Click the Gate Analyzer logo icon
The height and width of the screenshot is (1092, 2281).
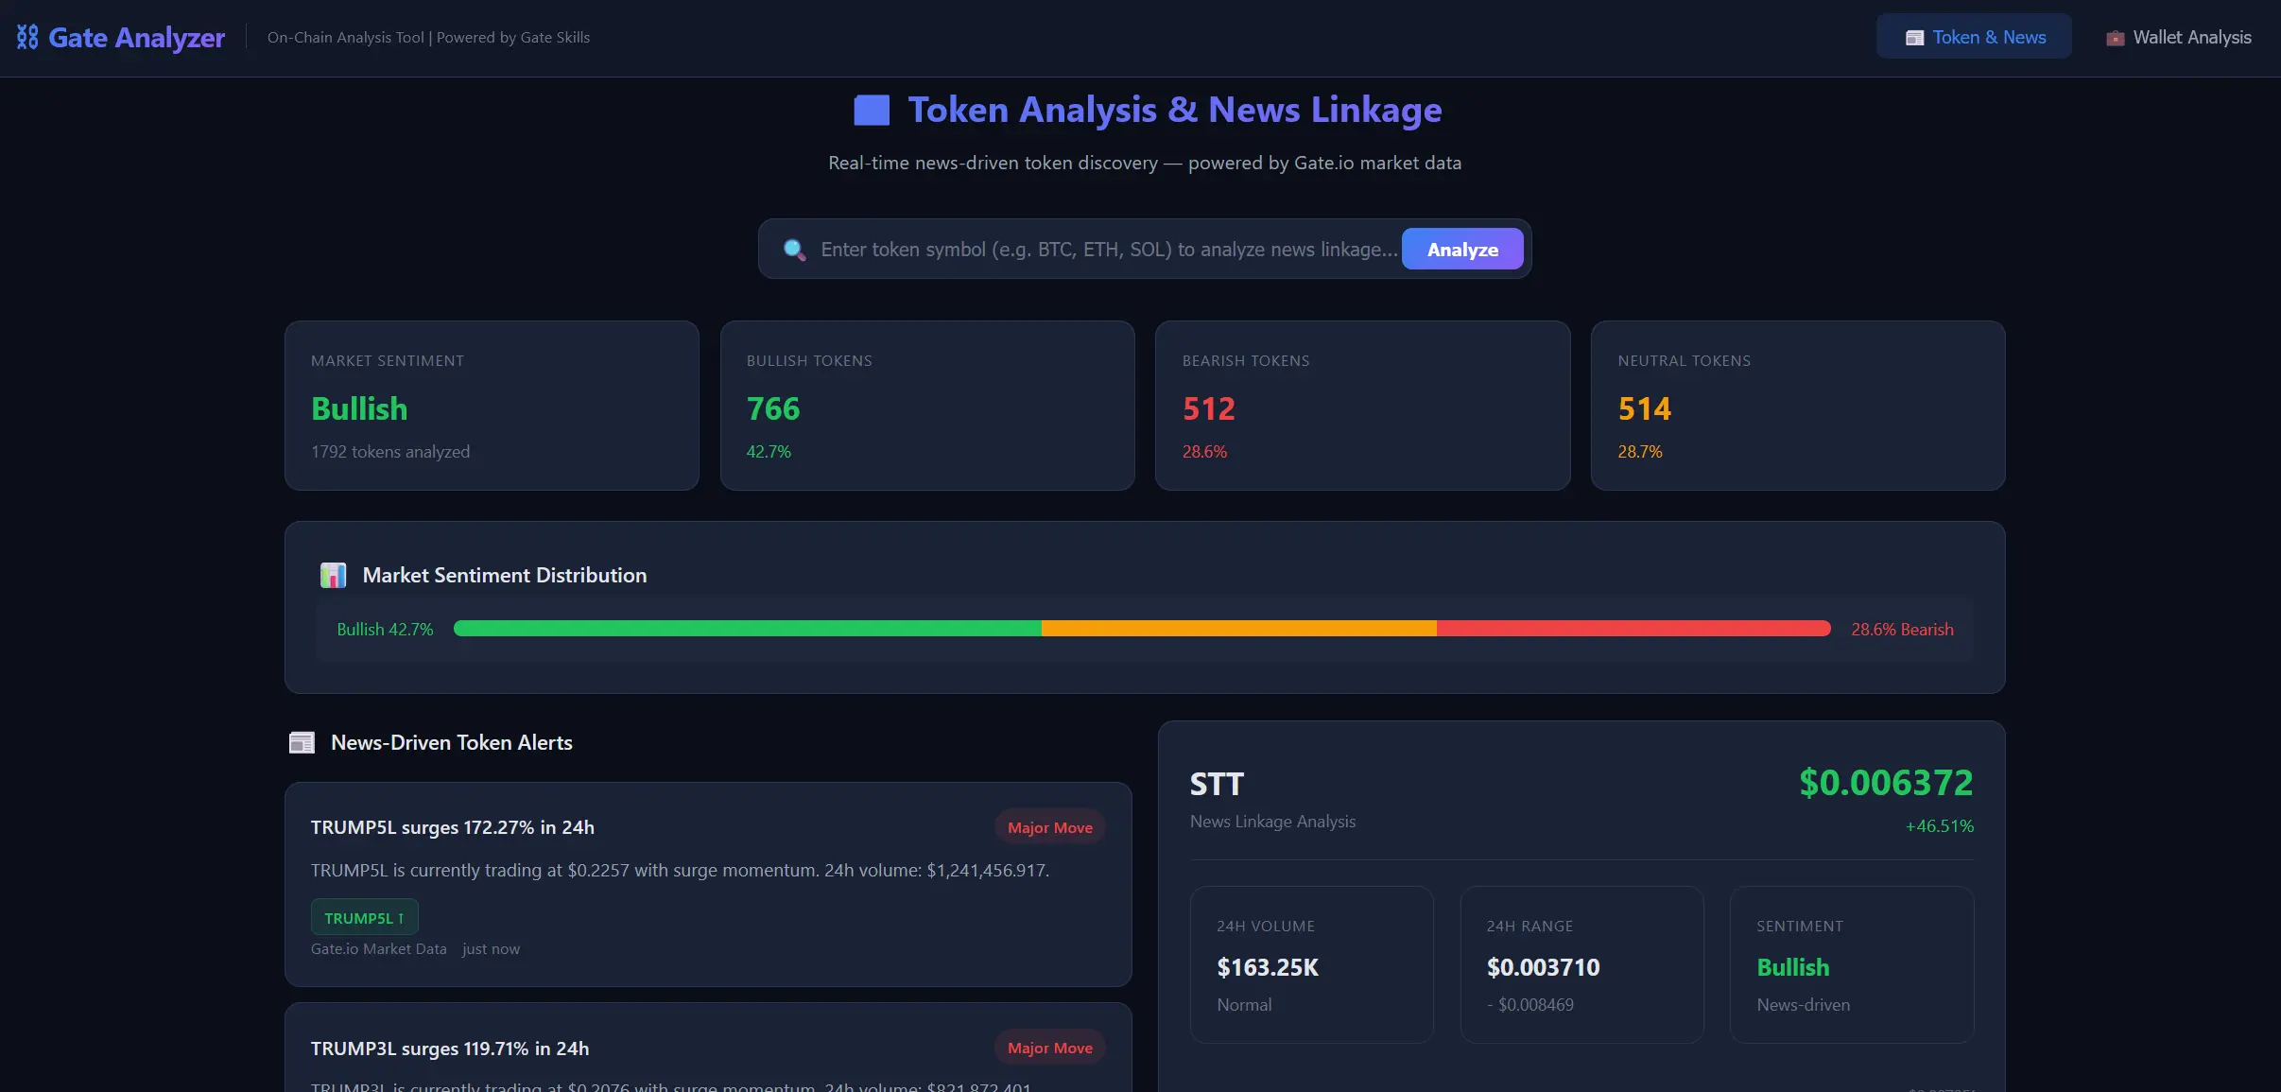(27, 37)
